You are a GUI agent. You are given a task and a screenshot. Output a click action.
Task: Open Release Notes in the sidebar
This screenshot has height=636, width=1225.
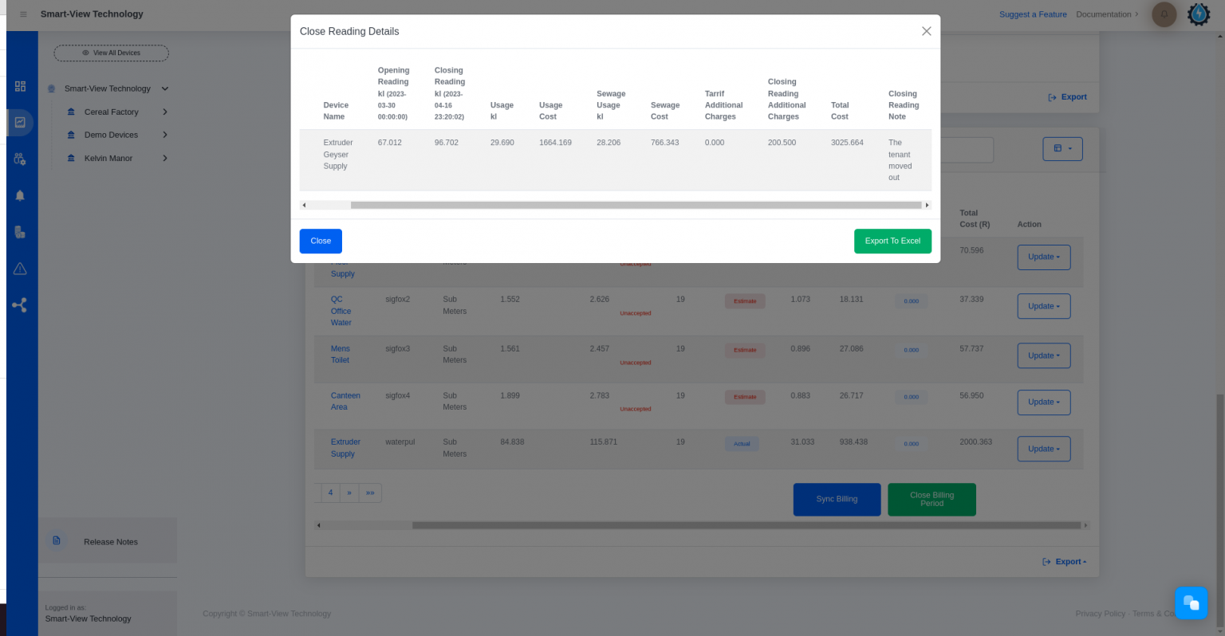[x=110, y=542]
